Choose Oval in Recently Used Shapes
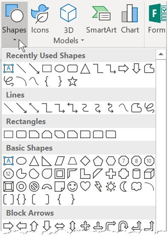The height and width of the screenshot is (237, 168). tap(60, 68)
